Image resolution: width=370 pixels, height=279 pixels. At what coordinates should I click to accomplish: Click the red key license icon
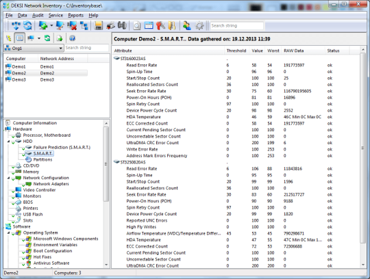tap(161, 25)
